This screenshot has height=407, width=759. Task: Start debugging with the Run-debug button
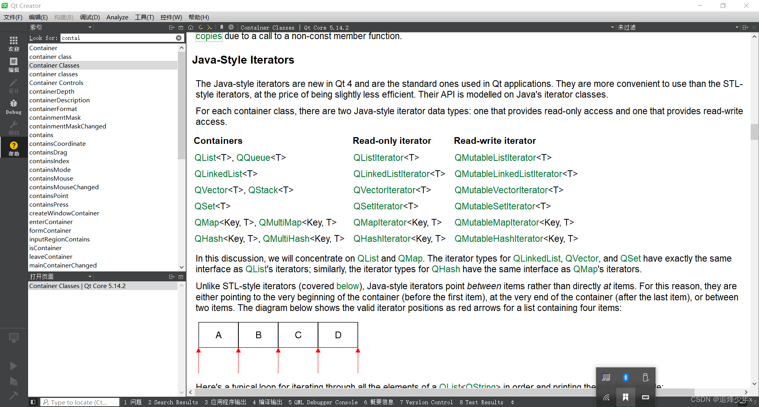[x=13, y=381]
